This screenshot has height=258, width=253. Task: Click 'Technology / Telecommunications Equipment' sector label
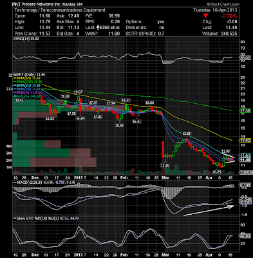[x=60, y=10]
